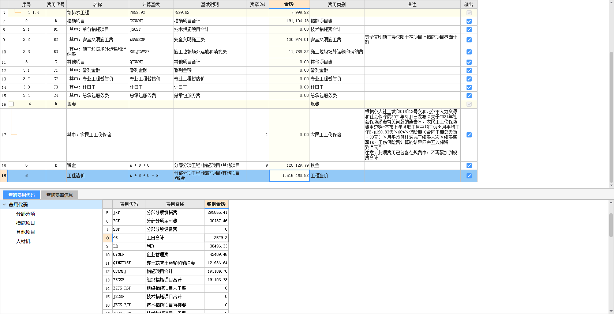The width and height of the screenshot is (614, 314).
Task: Click 措施项目 amount 191,106.78 in upper table
Action: 289,21
